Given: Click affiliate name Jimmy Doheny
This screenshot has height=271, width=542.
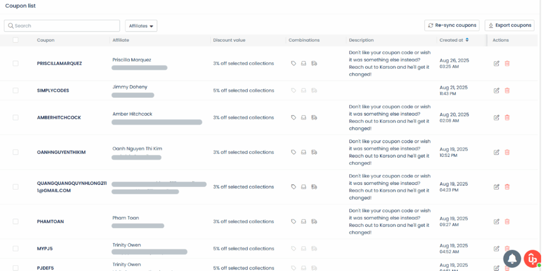Looking at the screenshot, I should tap(130, 87).
